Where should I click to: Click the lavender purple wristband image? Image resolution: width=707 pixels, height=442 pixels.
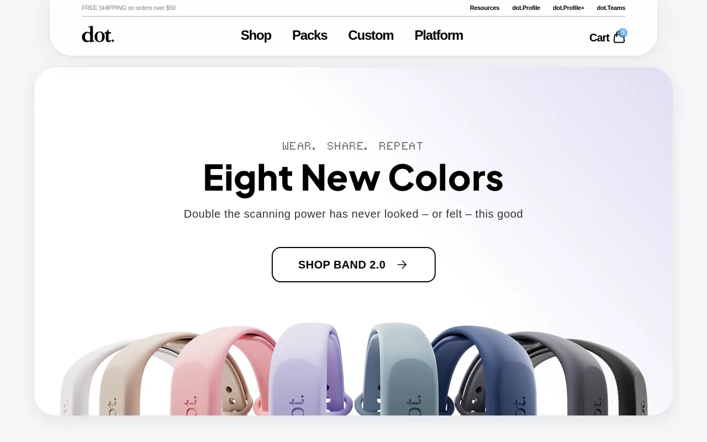tap(305, 370)
